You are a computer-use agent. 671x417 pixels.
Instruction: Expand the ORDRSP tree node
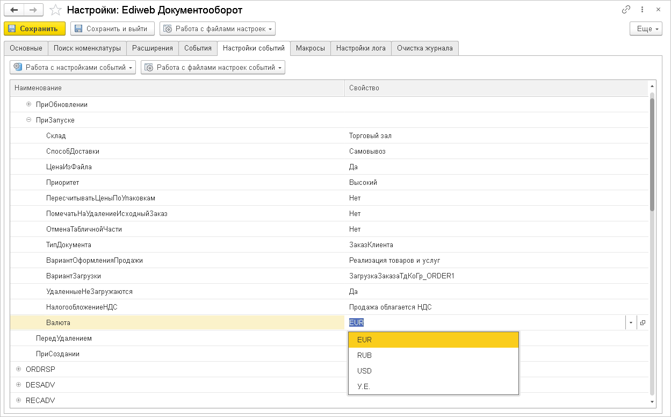(x=19, y=369)
